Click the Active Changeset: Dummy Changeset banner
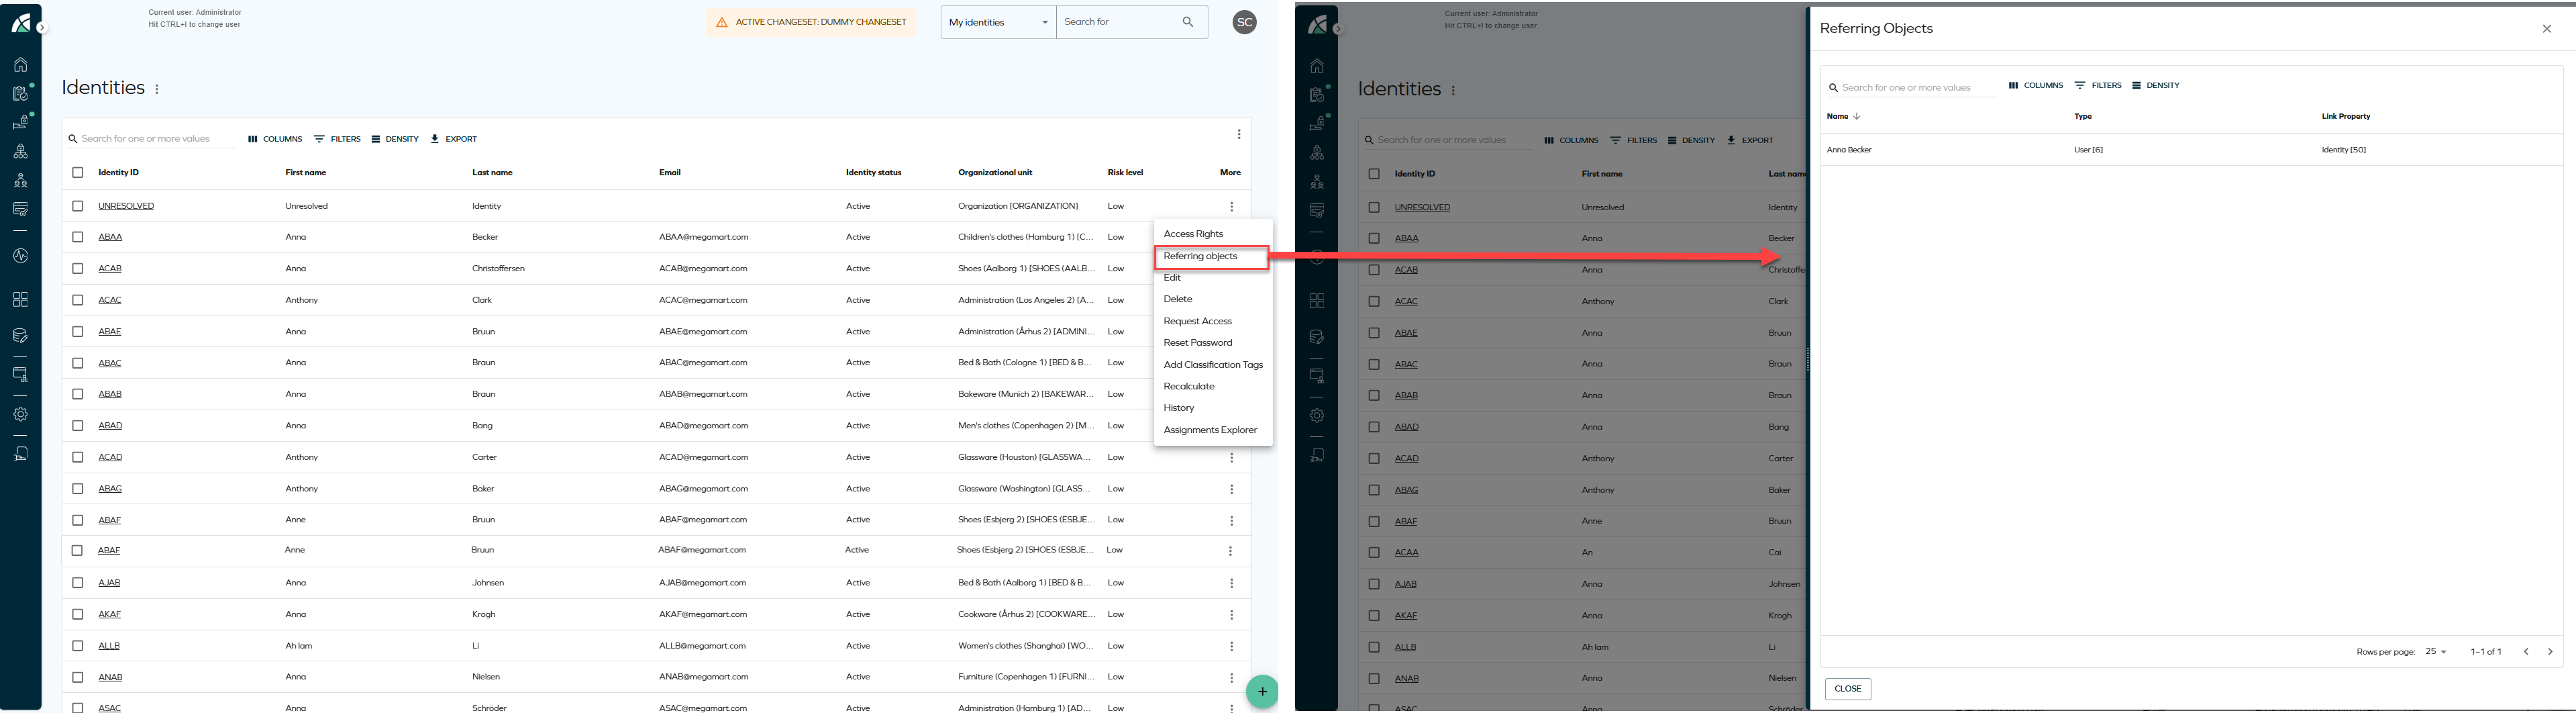The width and height of the screenshot is (2576, 713). point(811,22)
